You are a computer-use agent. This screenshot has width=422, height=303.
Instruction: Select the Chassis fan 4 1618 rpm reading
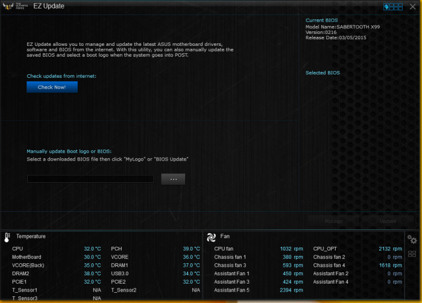[391, 265]
